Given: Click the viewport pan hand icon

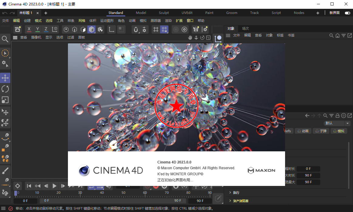Looking at the screenshot, I should [x=190, y=38].
